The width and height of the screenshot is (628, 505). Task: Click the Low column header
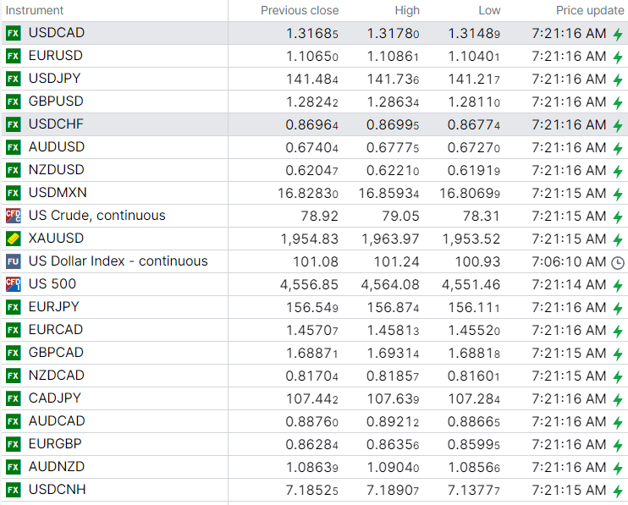[488, 10]
